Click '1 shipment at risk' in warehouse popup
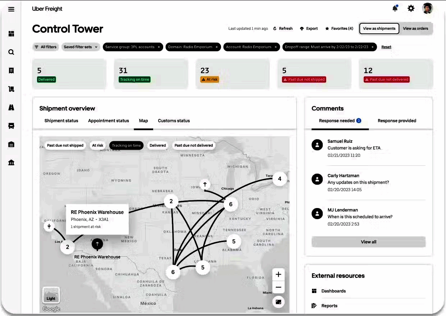 (x=86, y=227)
